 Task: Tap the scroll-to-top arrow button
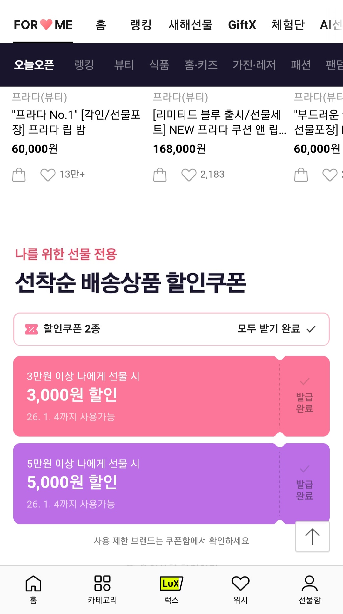(312, 536)
